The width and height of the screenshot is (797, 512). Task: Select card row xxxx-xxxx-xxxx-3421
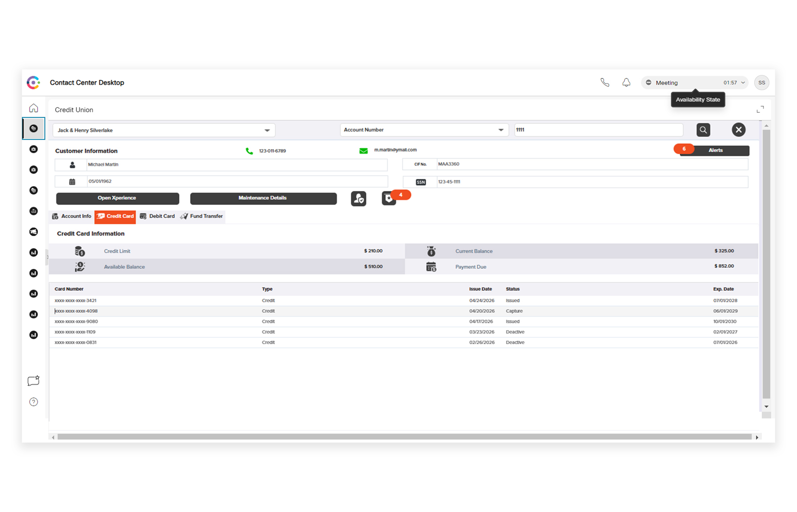click(x=404, y=301)
